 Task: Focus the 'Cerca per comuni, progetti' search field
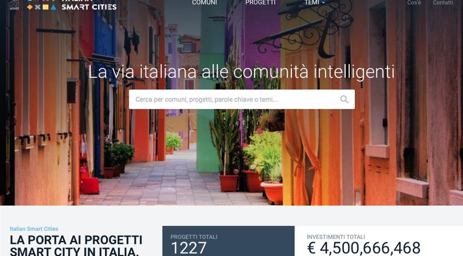coord(242,99)
